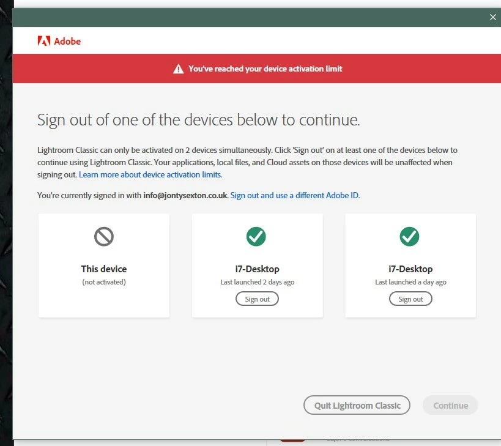Click the email info@jontysexton.co.uk
The width and height of the screenshot is (501, 446).
(185, 195)
